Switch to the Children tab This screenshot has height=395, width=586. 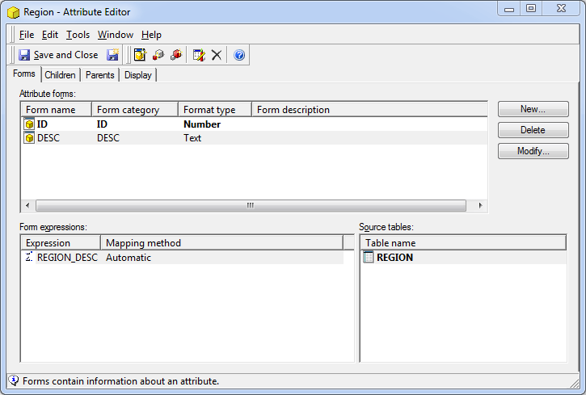click(60, 75)
